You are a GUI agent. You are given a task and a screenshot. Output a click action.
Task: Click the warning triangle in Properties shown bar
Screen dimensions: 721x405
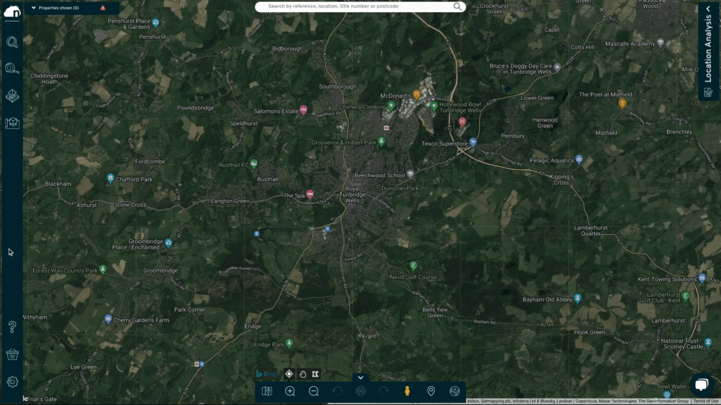[103, 8]
